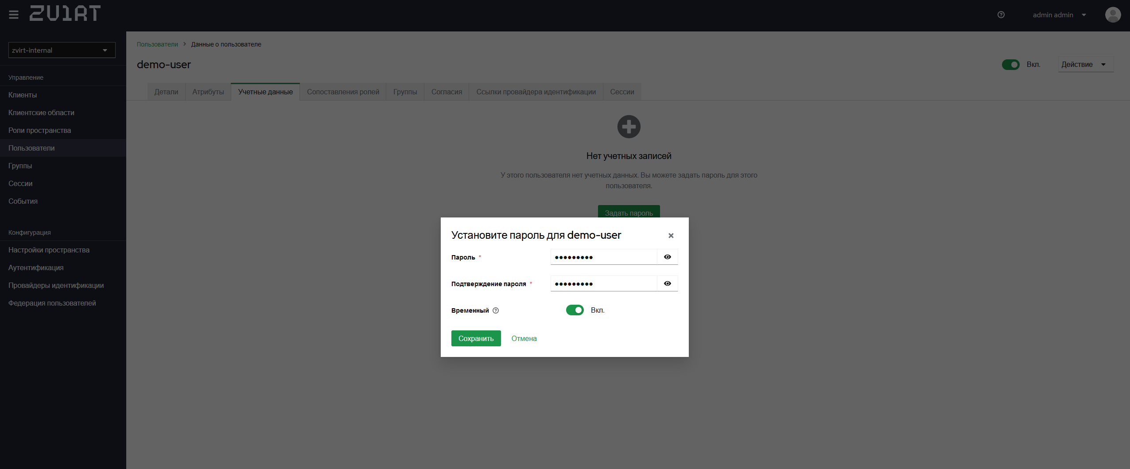This screenshot has width=1130, height=469.
Task: Show password via eye icon in Пароль field
Action: click(x=667, y=257)
